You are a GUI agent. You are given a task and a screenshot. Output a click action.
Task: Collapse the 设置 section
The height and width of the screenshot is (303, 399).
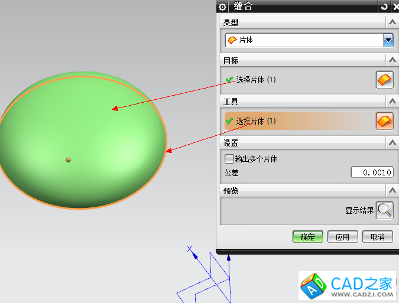pos(391,143)
